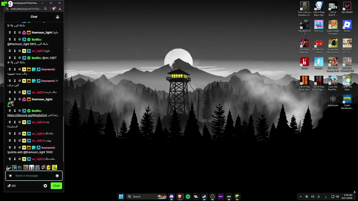358x201 pixels.
Task: Click the green BotRix name on the discord link message
Action: 37,111
